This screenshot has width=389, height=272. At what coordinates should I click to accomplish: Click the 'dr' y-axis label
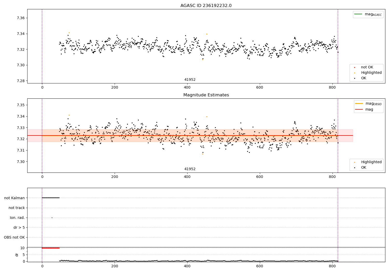pos(17,255)
